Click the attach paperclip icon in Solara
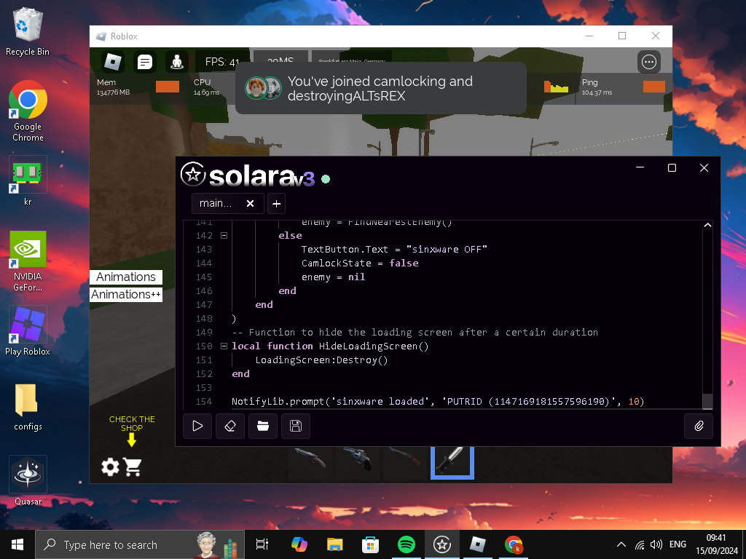The height and width of the screenshot is (559, 746). click(x=699, y=426)
